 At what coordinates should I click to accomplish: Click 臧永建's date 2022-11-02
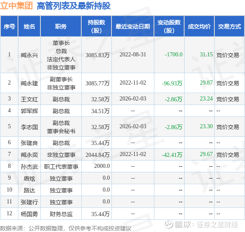(x=133, y=83)
